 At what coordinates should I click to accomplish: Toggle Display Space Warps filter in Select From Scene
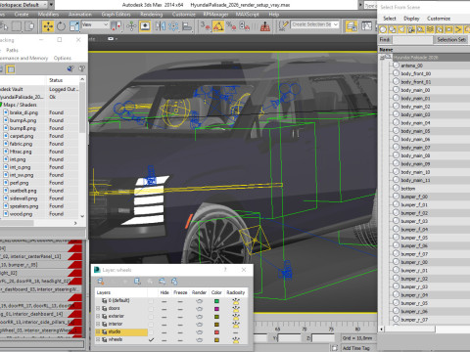click(x=430, y=29)
